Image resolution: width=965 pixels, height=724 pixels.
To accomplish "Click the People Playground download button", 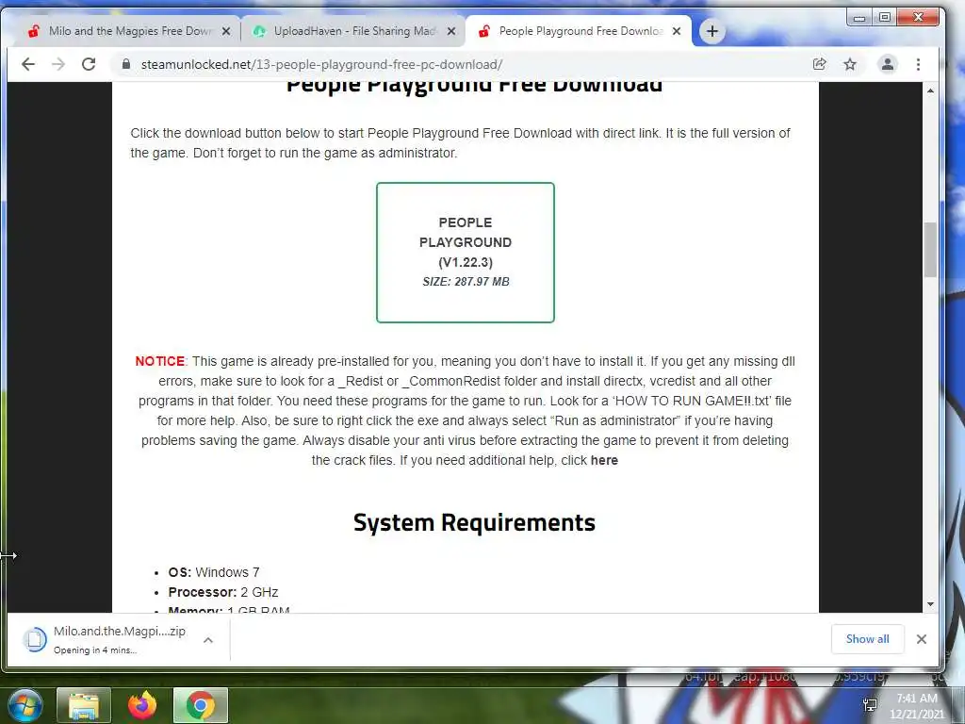I will [466, 253].
